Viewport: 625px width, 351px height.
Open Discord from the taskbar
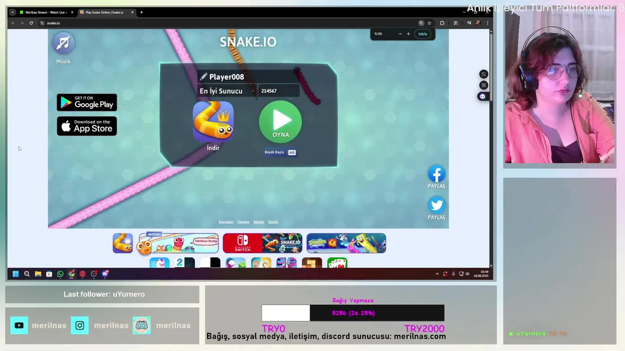105,274
